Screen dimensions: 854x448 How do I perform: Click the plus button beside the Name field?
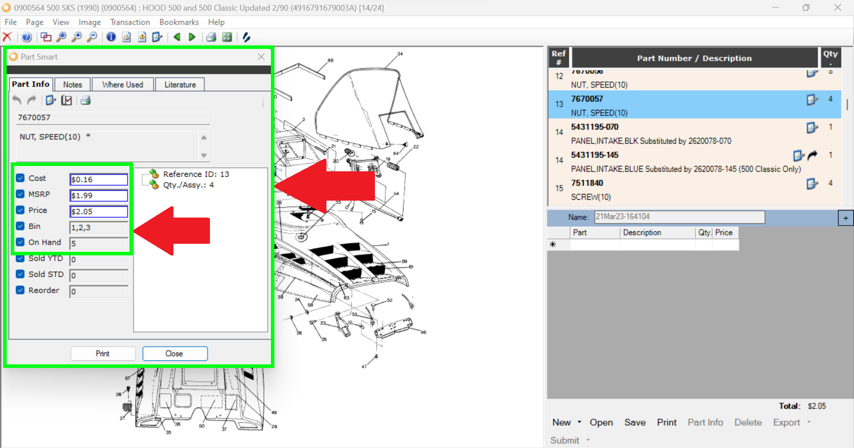point(846,218)
